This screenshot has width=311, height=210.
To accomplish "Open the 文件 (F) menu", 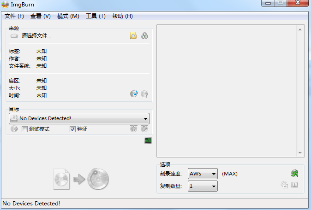I will point(14,16).
